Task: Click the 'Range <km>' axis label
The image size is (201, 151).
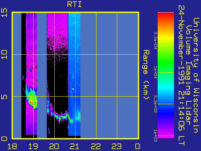Action: 146,75
